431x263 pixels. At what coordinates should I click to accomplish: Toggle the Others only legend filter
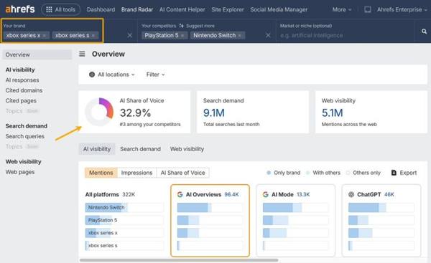(363, 173)
